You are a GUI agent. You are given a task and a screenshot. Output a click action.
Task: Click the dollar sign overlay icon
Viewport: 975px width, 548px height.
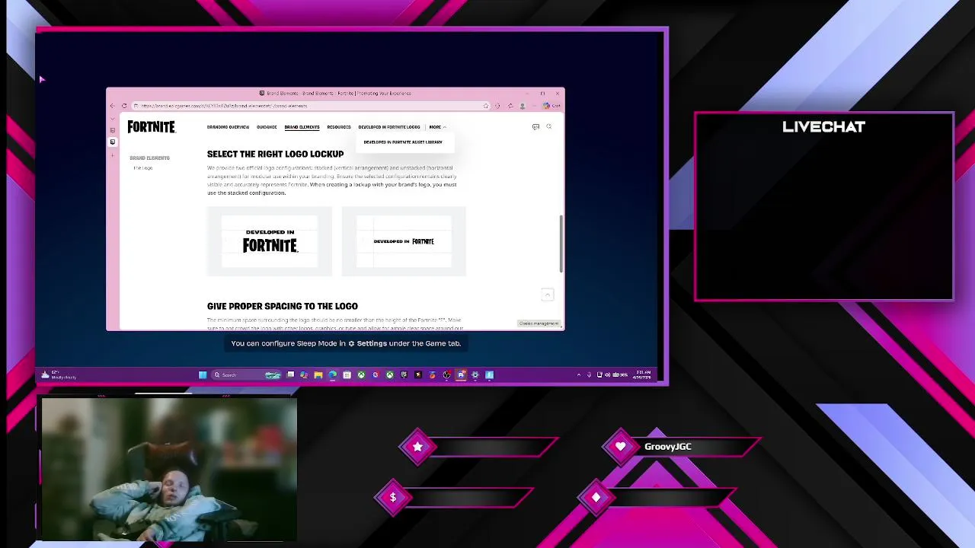tap(393, 497)
